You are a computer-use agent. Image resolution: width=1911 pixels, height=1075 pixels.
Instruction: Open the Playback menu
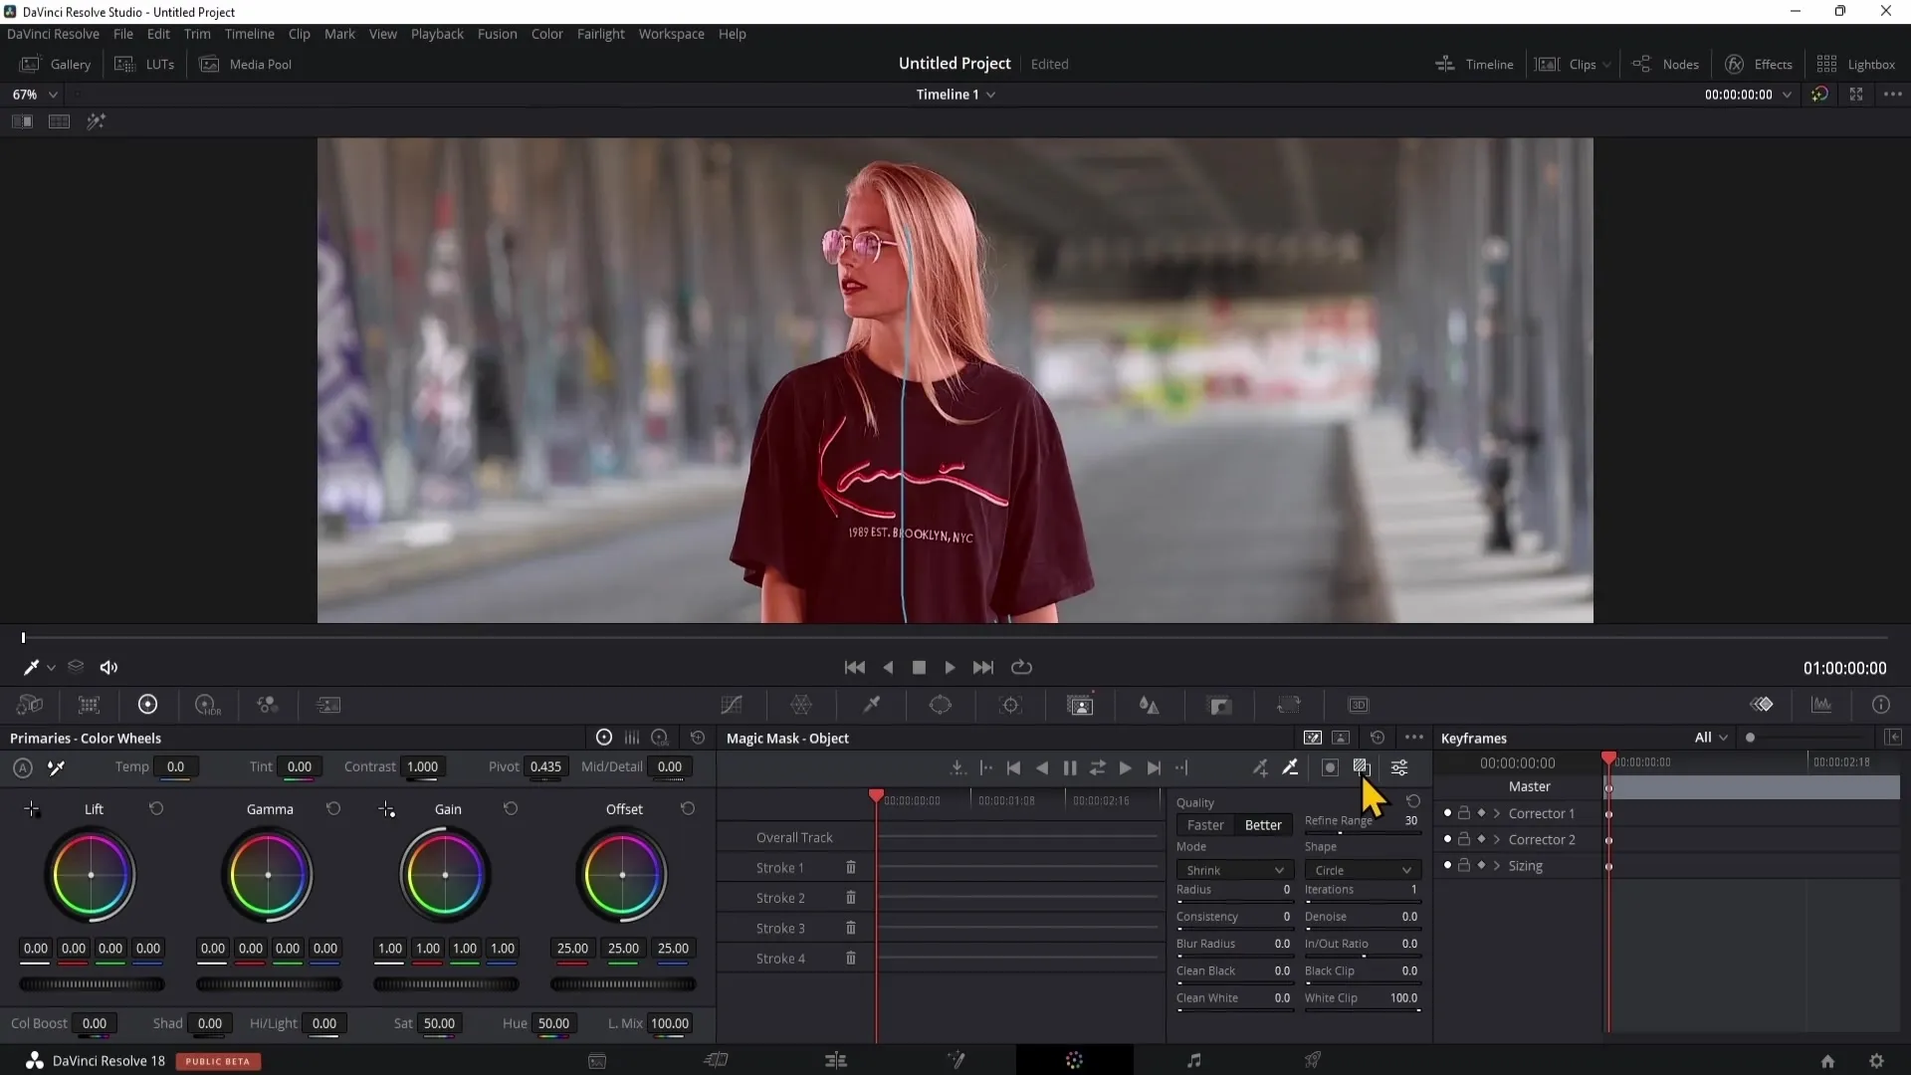point(437,33)
